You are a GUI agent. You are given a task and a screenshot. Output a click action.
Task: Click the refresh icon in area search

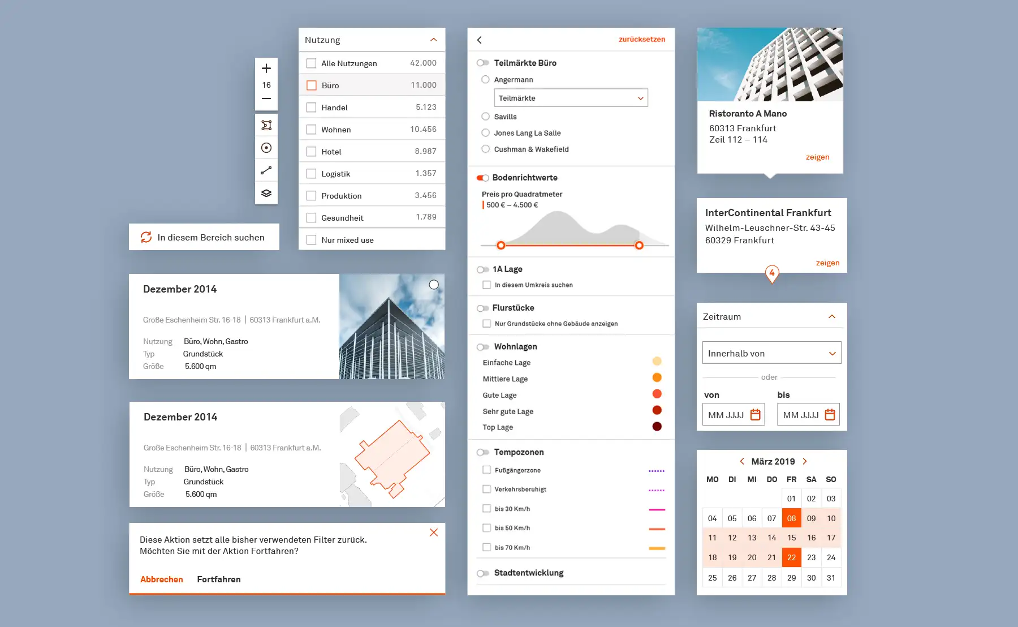pos(146,237)
